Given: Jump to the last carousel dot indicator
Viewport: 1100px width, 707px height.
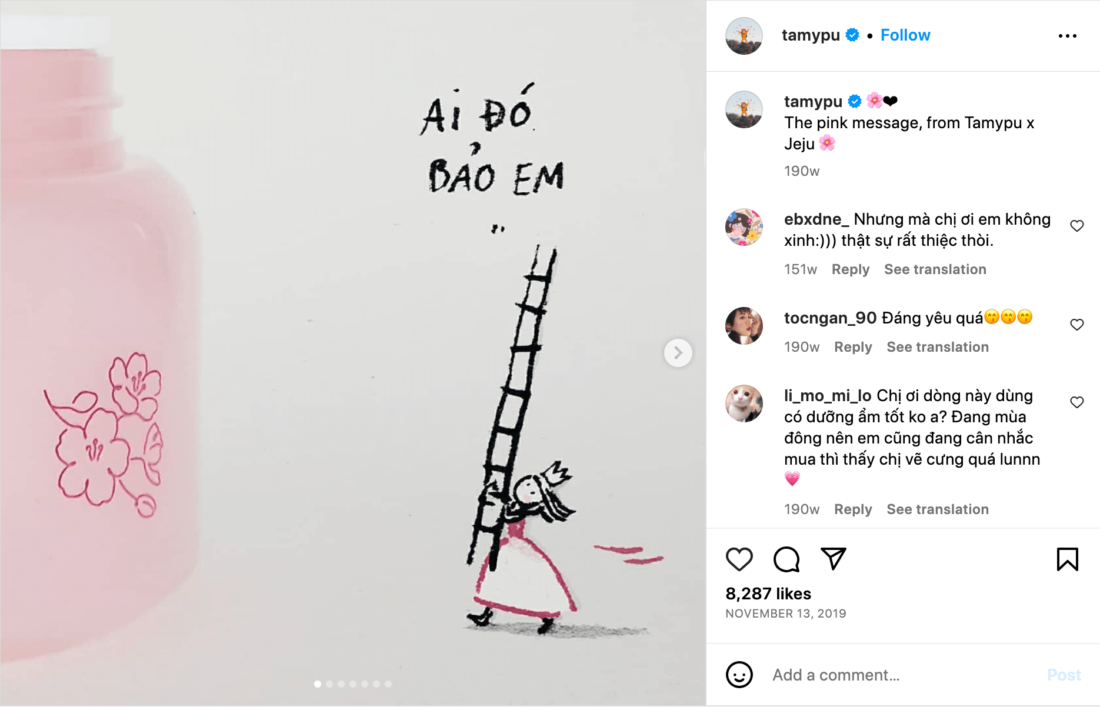Looking at the screenshot, I should pyautogui.click(x=388, y=684).
